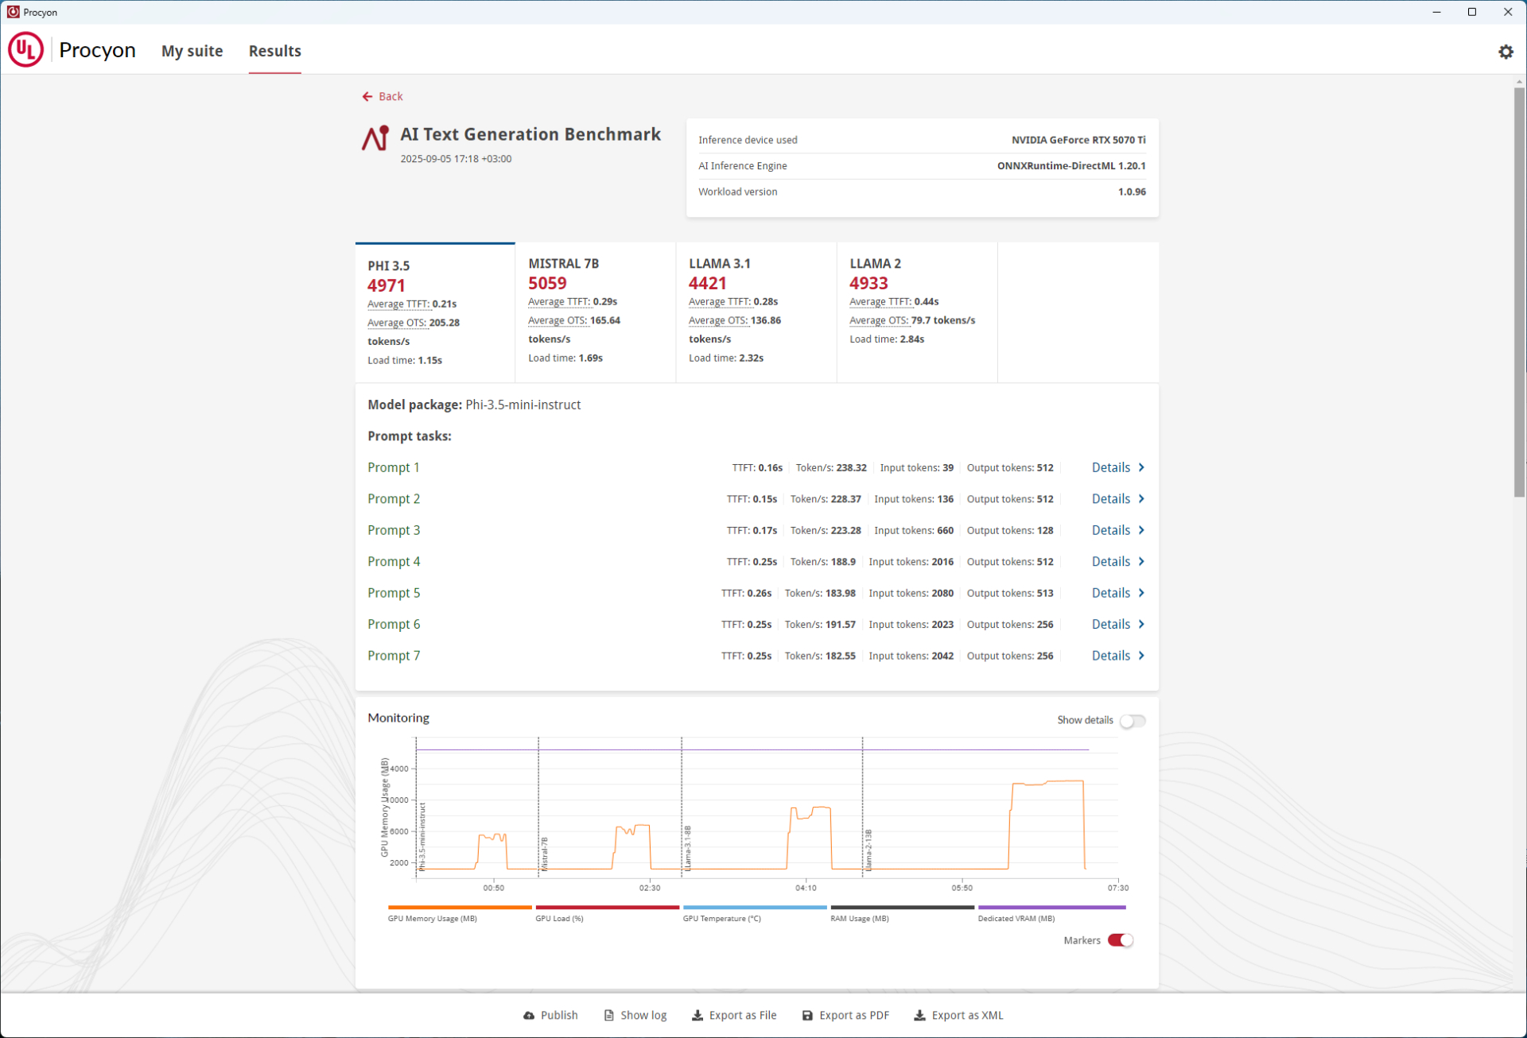Toggle the Show details switch
This screenshot has width=1527, height=1038.
tap(1133, 721)
